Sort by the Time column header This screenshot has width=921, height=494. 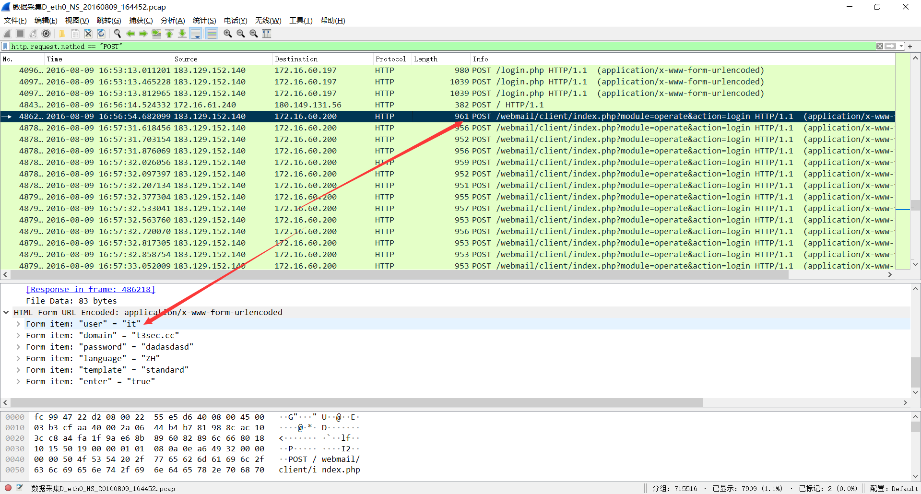click(108, 59)
